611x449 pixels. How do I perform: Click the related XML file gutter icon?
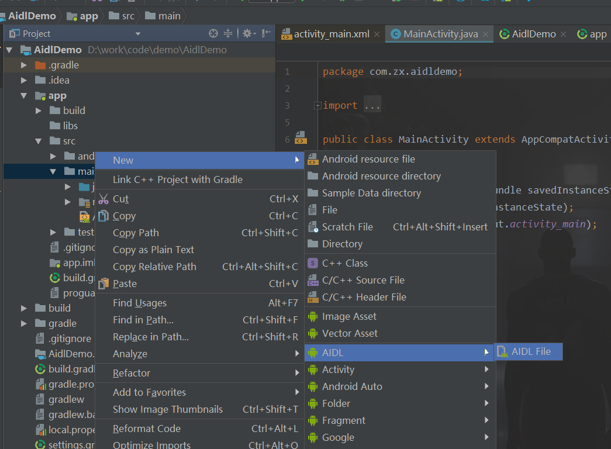(301, 138)
